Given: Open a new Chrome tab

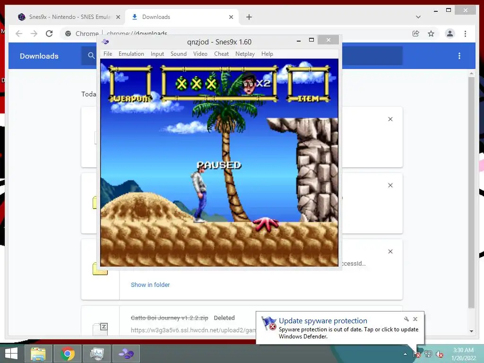Looking at the screenshot, I should pyautogui.click(x=249, y=17).
